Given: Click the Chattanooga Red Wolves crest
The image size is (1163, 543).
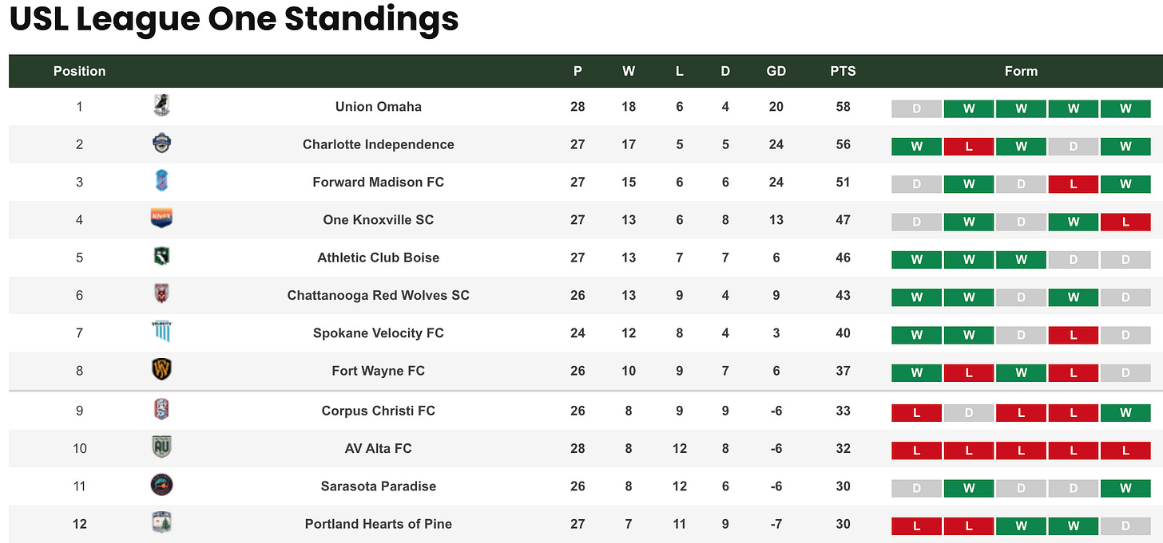Looking at the screenshot, I should (x=161, y=294).
